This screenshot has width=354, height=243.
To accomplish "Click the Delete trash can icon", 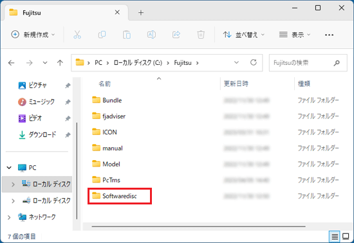I will pyautogui.click(x=201, y=35).
